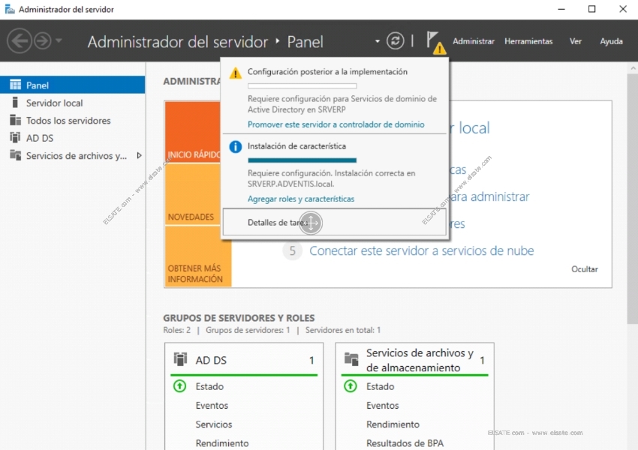Viewport: 638px width, 450px height.
Task: Click the Todos los servidores icon
Action: coord(16,120)
